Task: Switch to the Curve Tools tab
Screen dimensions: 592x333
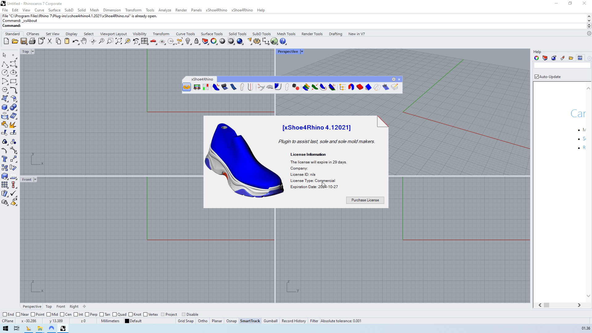Action: 185,34
